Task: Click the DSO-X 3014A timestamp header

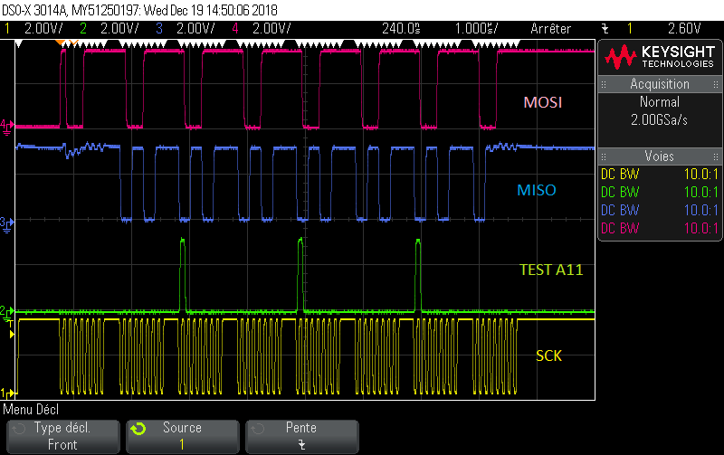Action: pos(140,10)
